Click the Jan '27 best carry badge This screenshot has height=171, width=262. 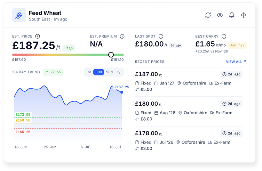pyautogui.click(x=237, y=45)
